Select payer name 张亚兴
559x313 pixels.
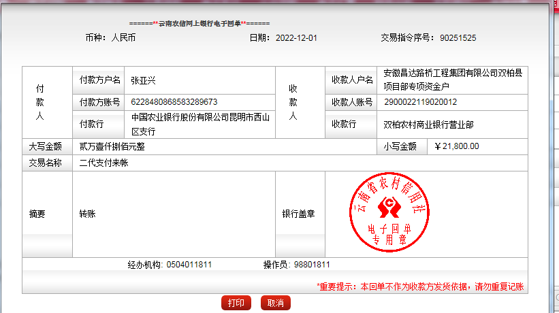tap(144, 80)
